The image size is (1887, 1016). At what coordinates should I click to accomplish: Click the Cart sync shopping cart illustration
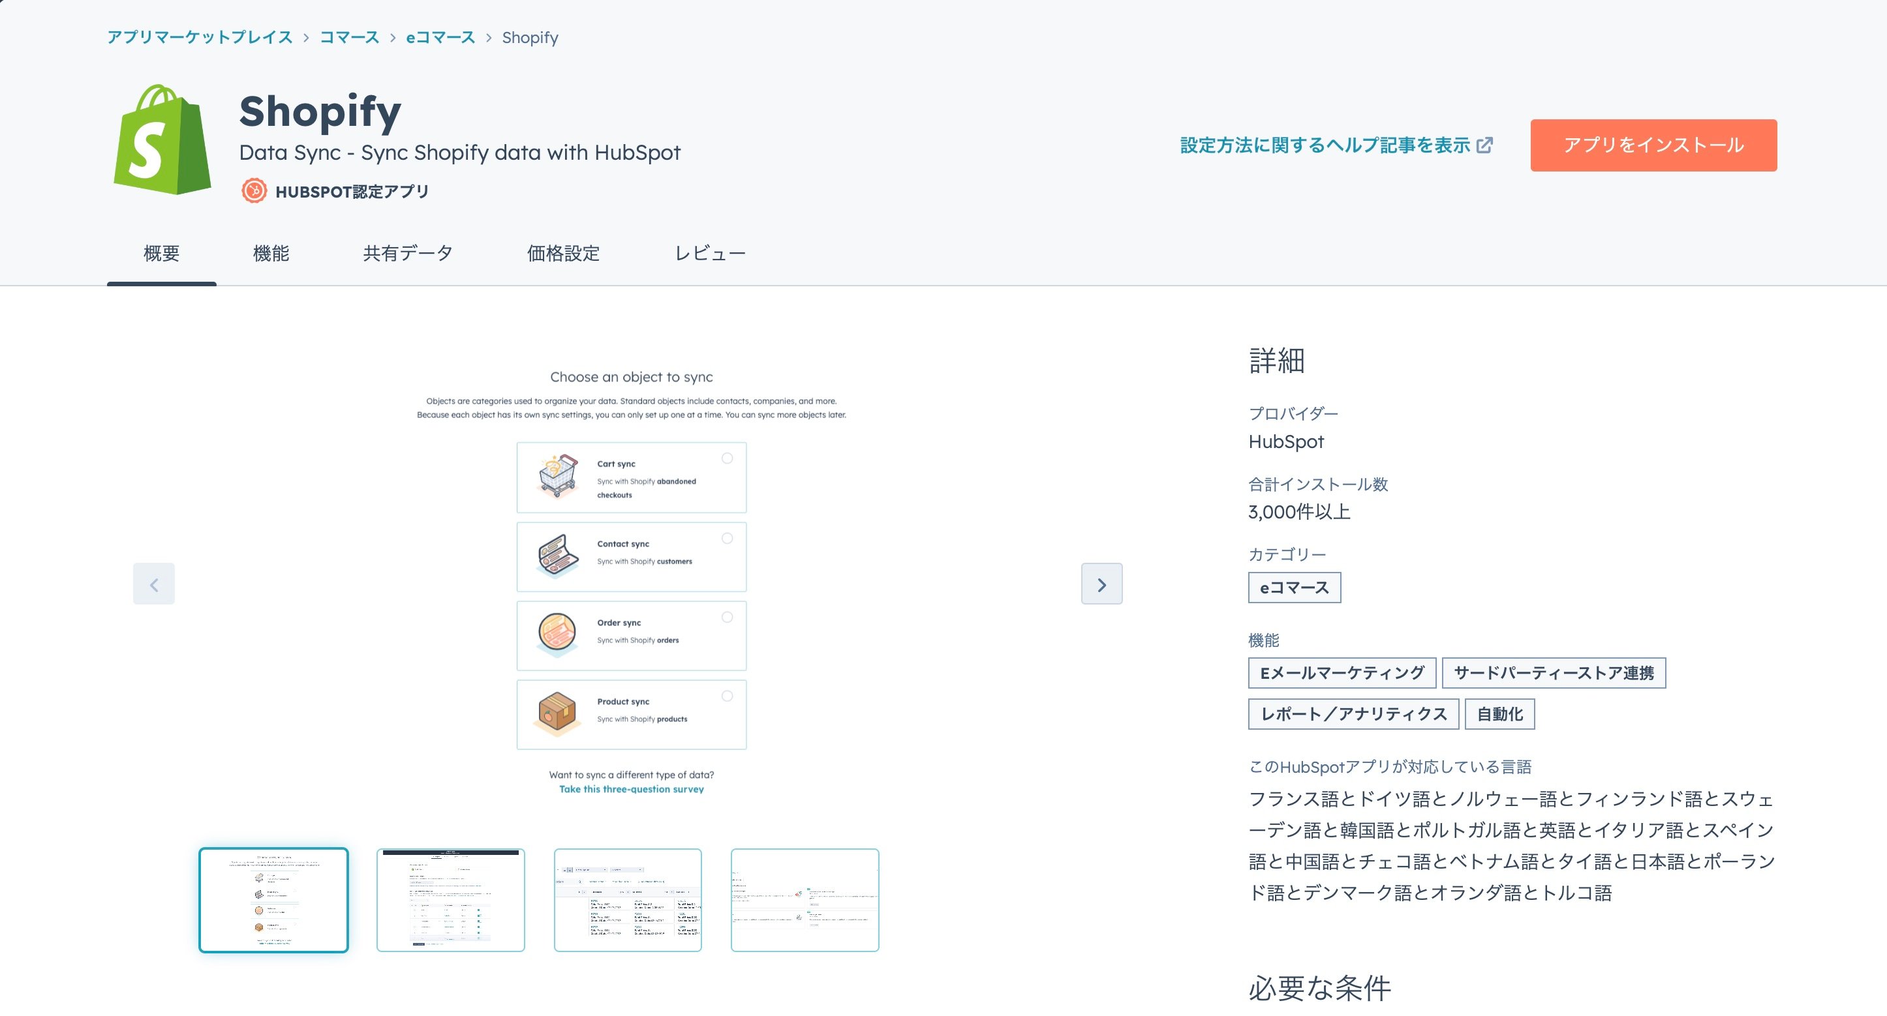point(557,477)
